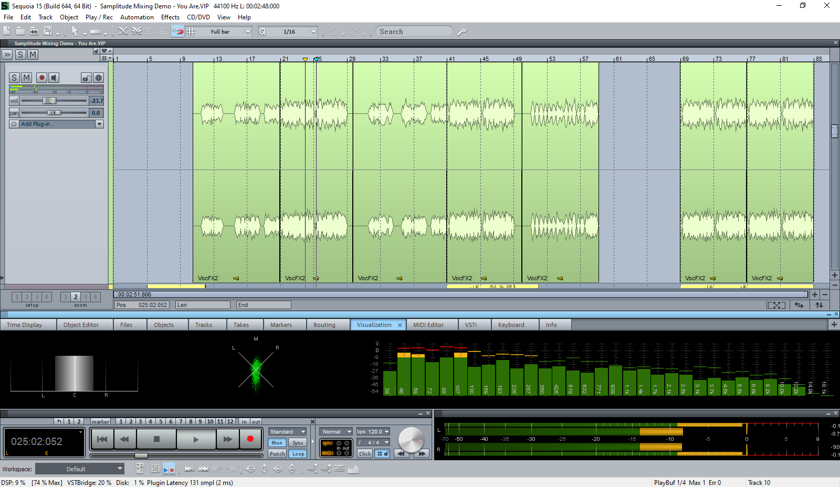The height and width of the screenshot is (487, 840).
Task: Open the Normal record mode dropdown
Action: (336, 432)
